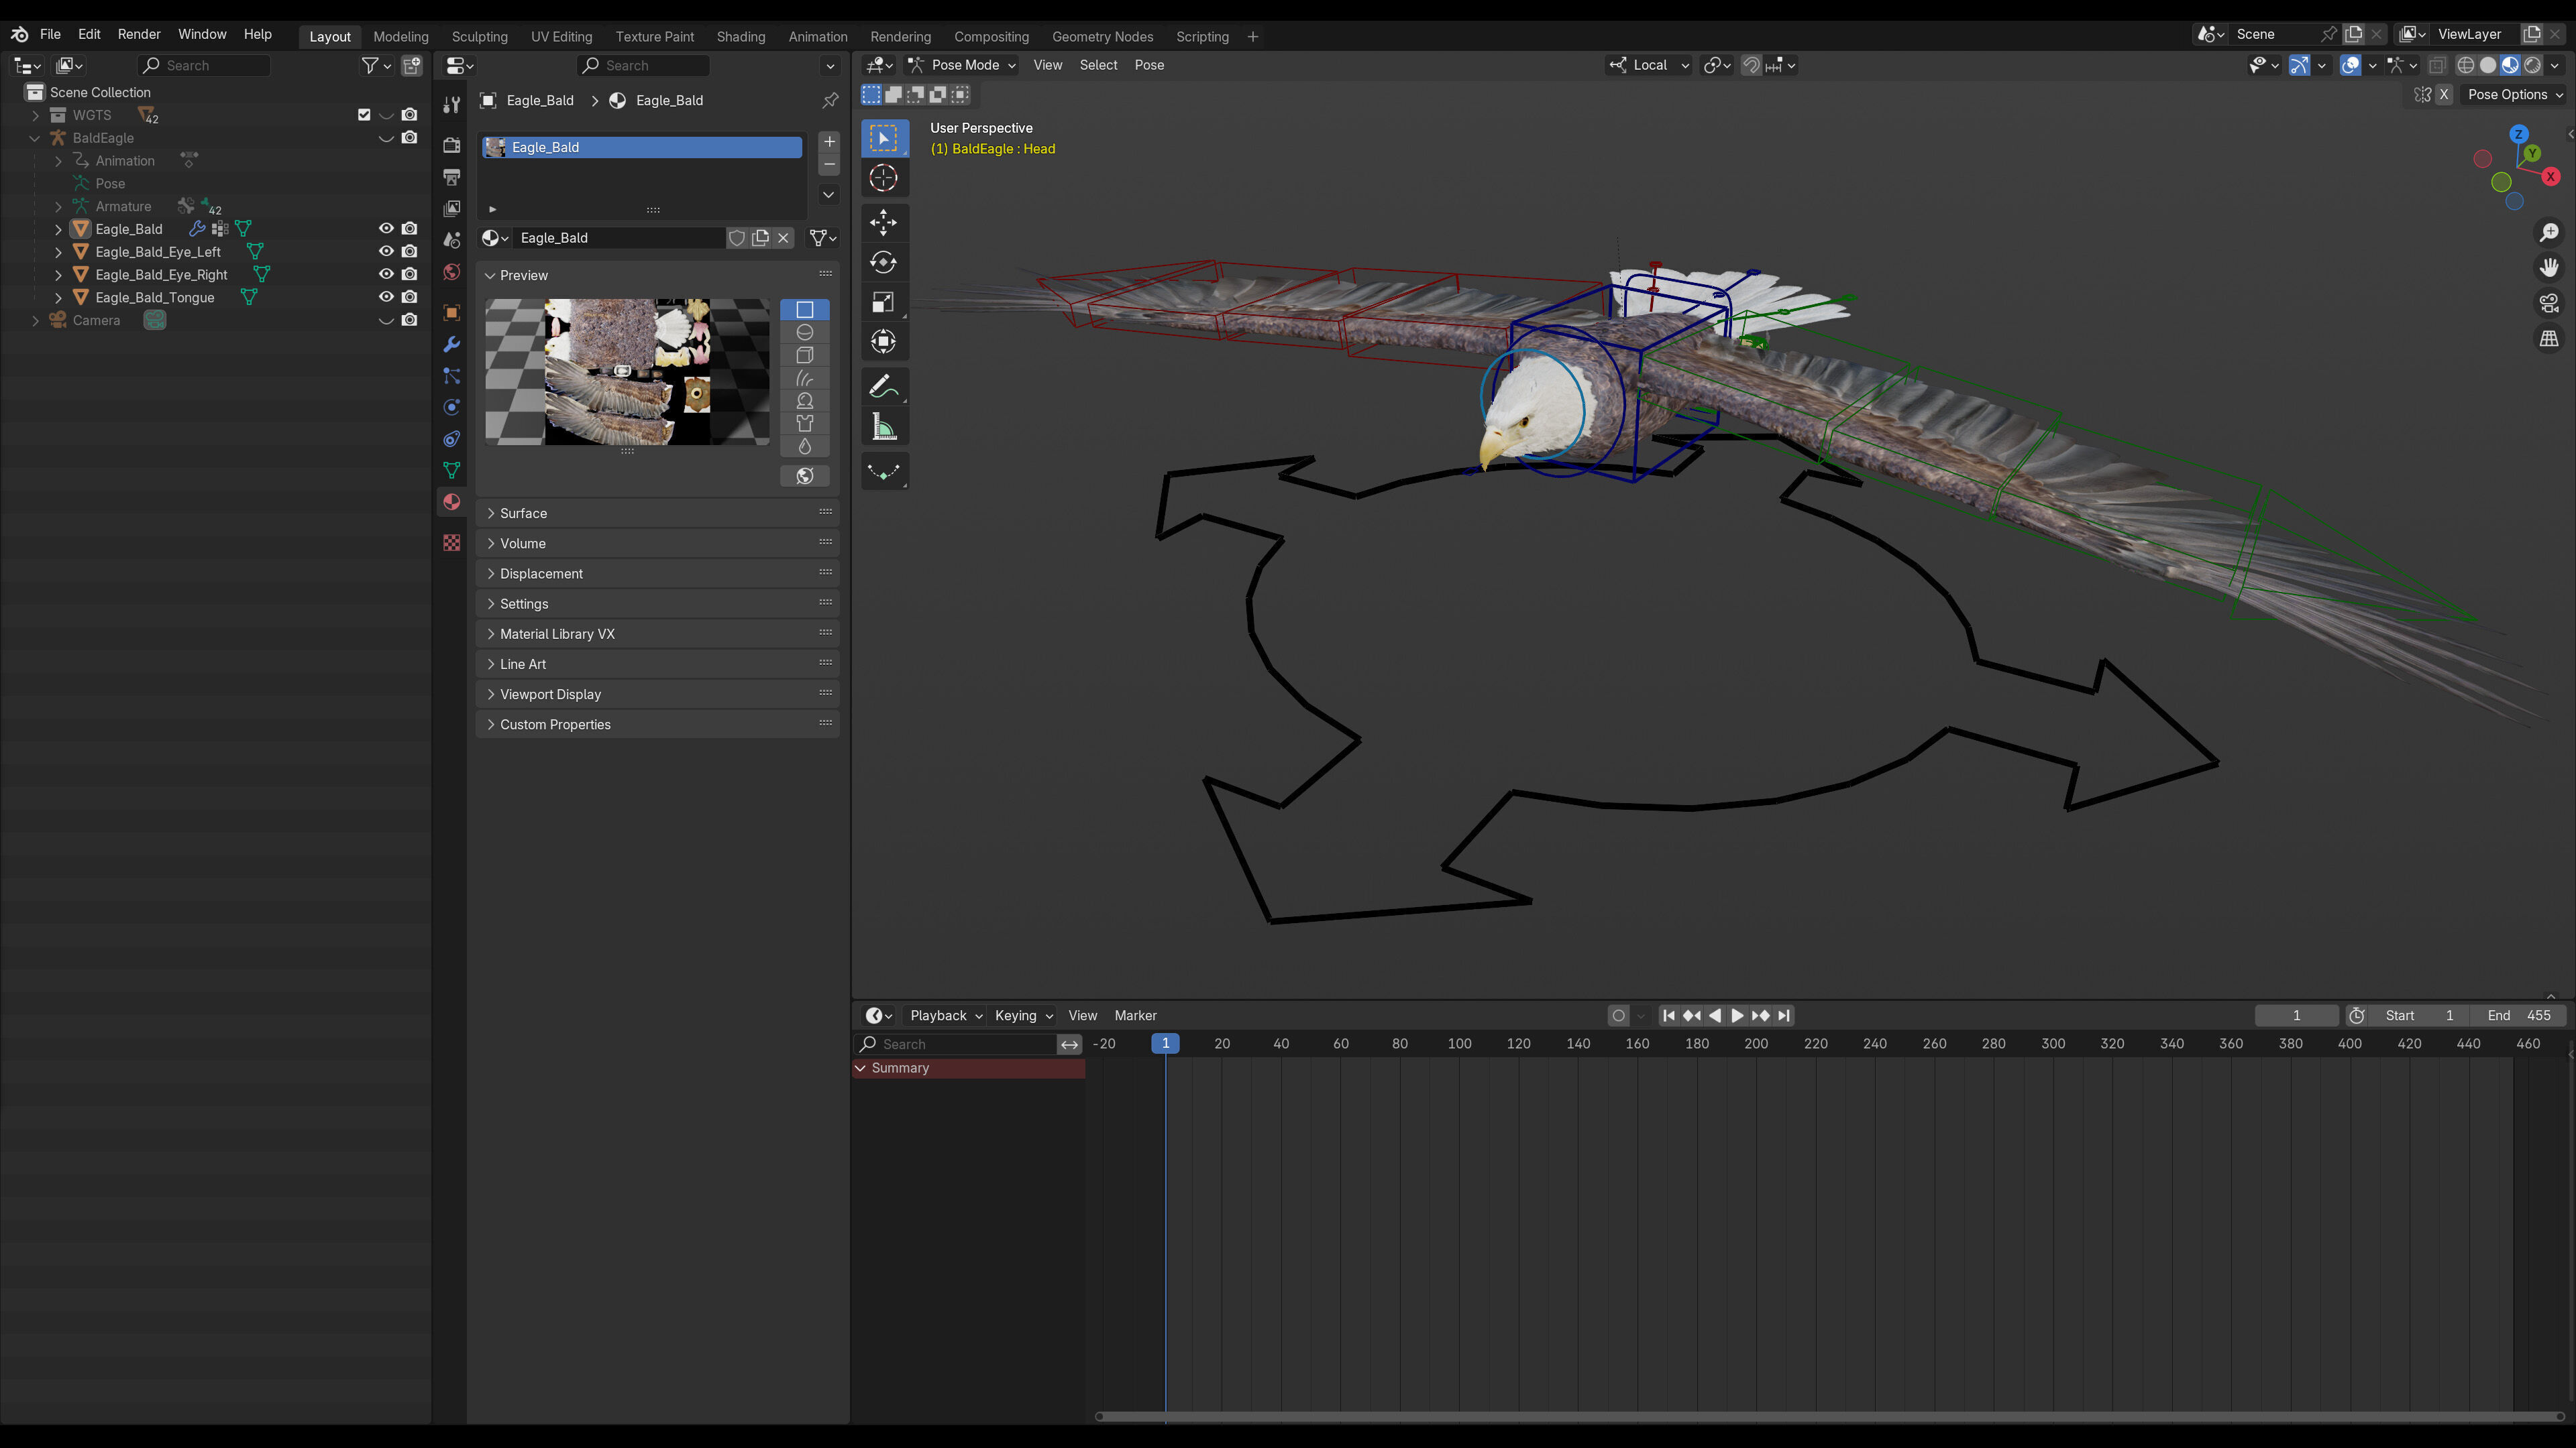The image size is (2576, 1448).
Task: Select the Measure ruler tool
Action: coord(883,428)
